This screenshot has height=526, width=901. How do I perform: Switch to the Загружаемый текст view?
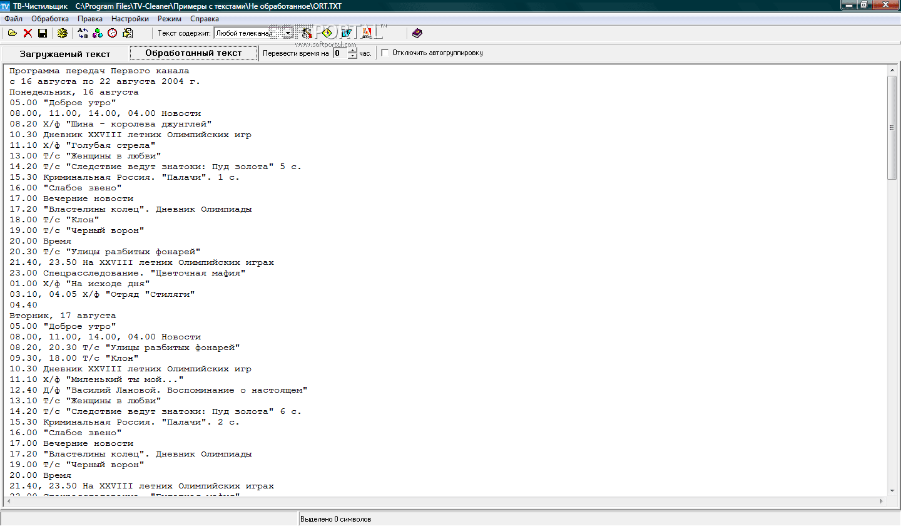(65, 54)
